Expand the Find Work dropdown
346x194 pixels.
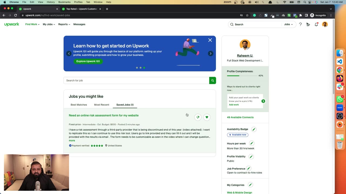tap(32, 24)
